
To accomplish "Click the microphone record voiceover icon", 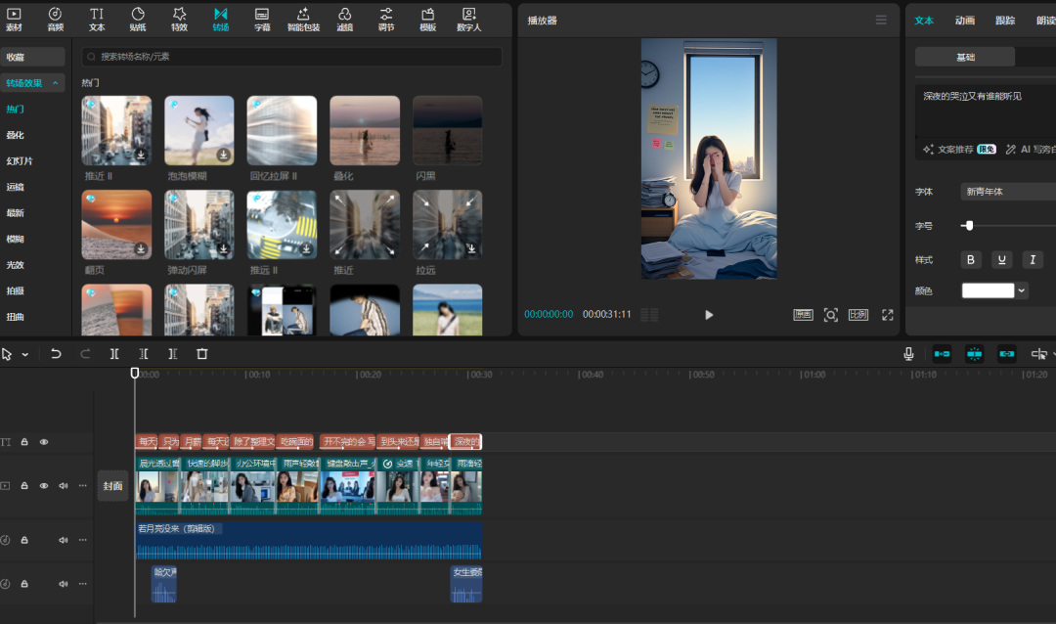I will pyautogui.click(x=908, y=354).
